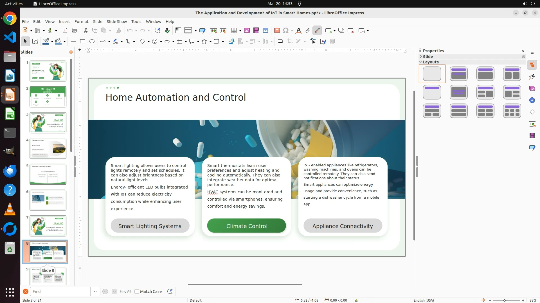Open the Find field history dropdown
This screenshot has height=303, width=540.
tap(95, 291)
